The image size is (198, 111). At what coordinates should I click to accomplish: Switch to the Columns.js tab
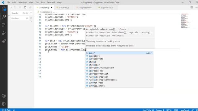click(64, 7)
